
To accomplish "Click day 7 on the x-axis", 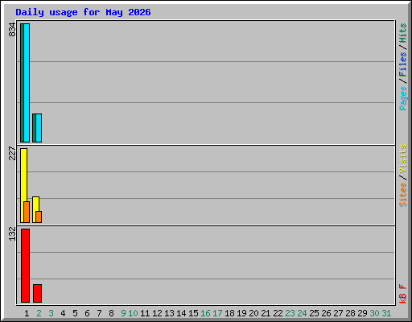I will pyautogui.click(x=99, y=313).
